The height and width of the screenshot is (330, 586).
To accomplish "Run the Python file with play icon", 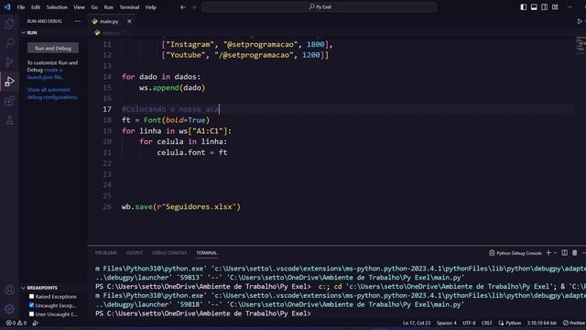I will (579, 21).
